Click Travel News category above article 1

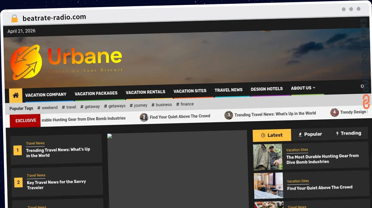click(x=35, y=143)
